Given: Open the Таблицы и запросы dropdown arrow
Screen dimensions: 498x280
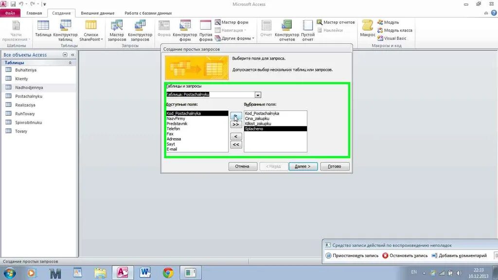Looking at the screenshot, I should tap(258, 95).
